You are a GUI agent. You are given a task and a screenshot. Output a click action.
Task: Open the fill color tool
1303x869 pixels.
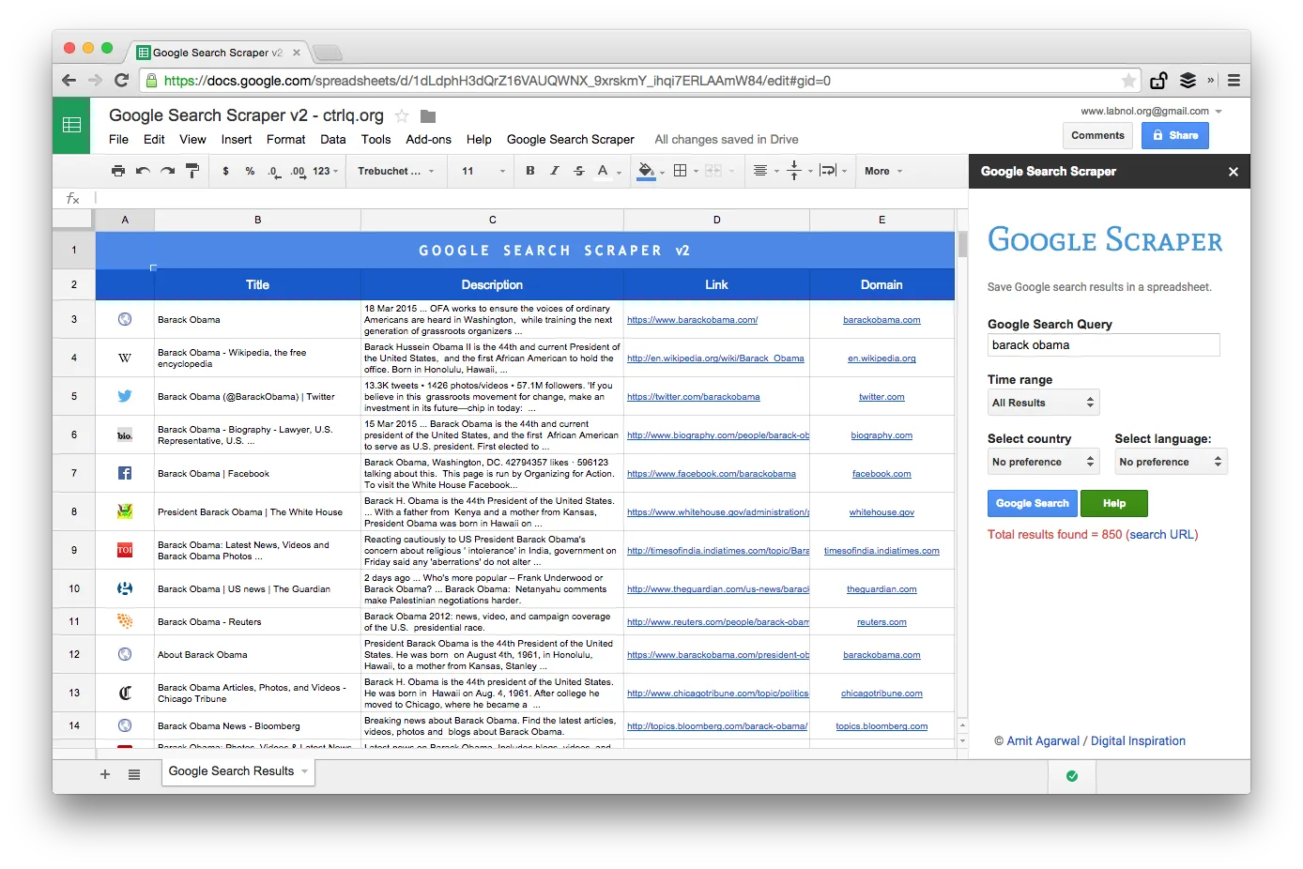pyautogui.click(x=648, y=171)
